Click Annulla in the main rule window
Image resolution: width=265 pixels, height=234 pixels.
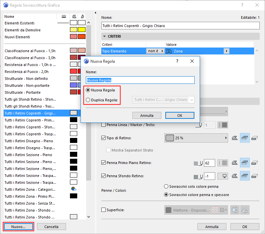click(212, 227)
